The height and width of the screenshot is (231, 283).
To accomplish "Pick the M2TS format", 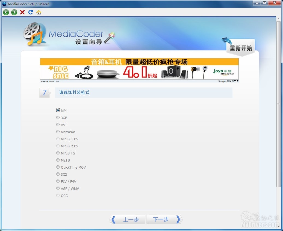I will pyautogui.click(x=58, y=160).
